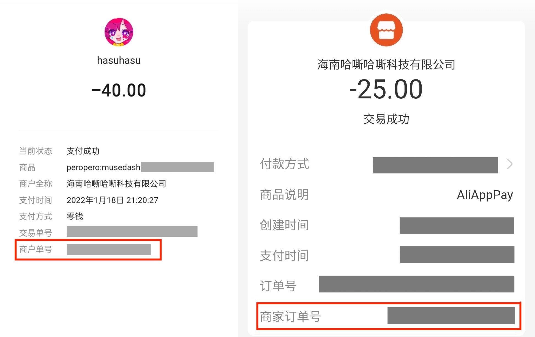This screenshot has width=535, height=337.
Task: Tap the peropero:musedash product text
Action: [103, 167]
